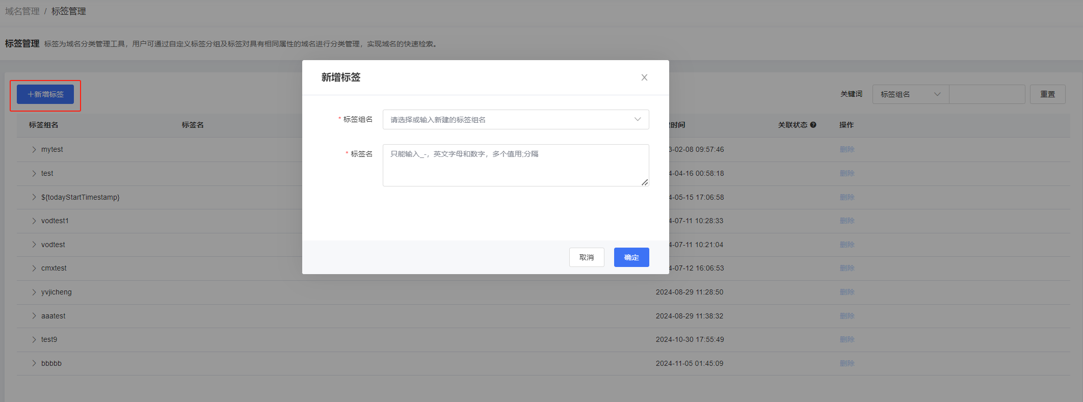Expand the cmxtest tag group row
Viewport: 1083px width, 402px height.
pyautogui.click(x=34, y=268)
